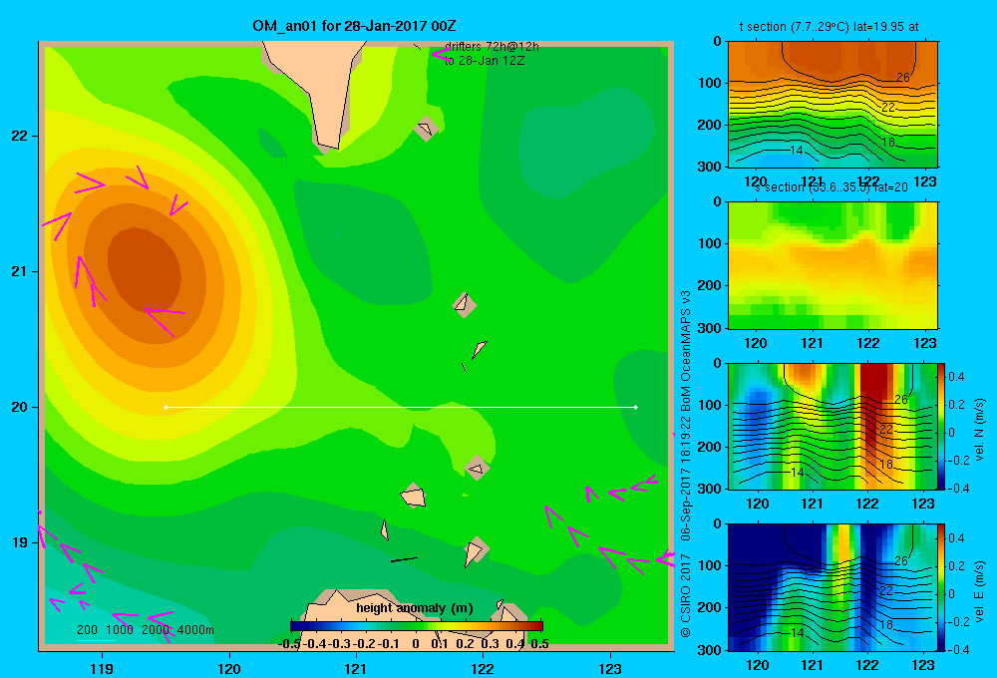
Task: Click the 0.4 tick on vel. N scale
Action: click(956, 377)
